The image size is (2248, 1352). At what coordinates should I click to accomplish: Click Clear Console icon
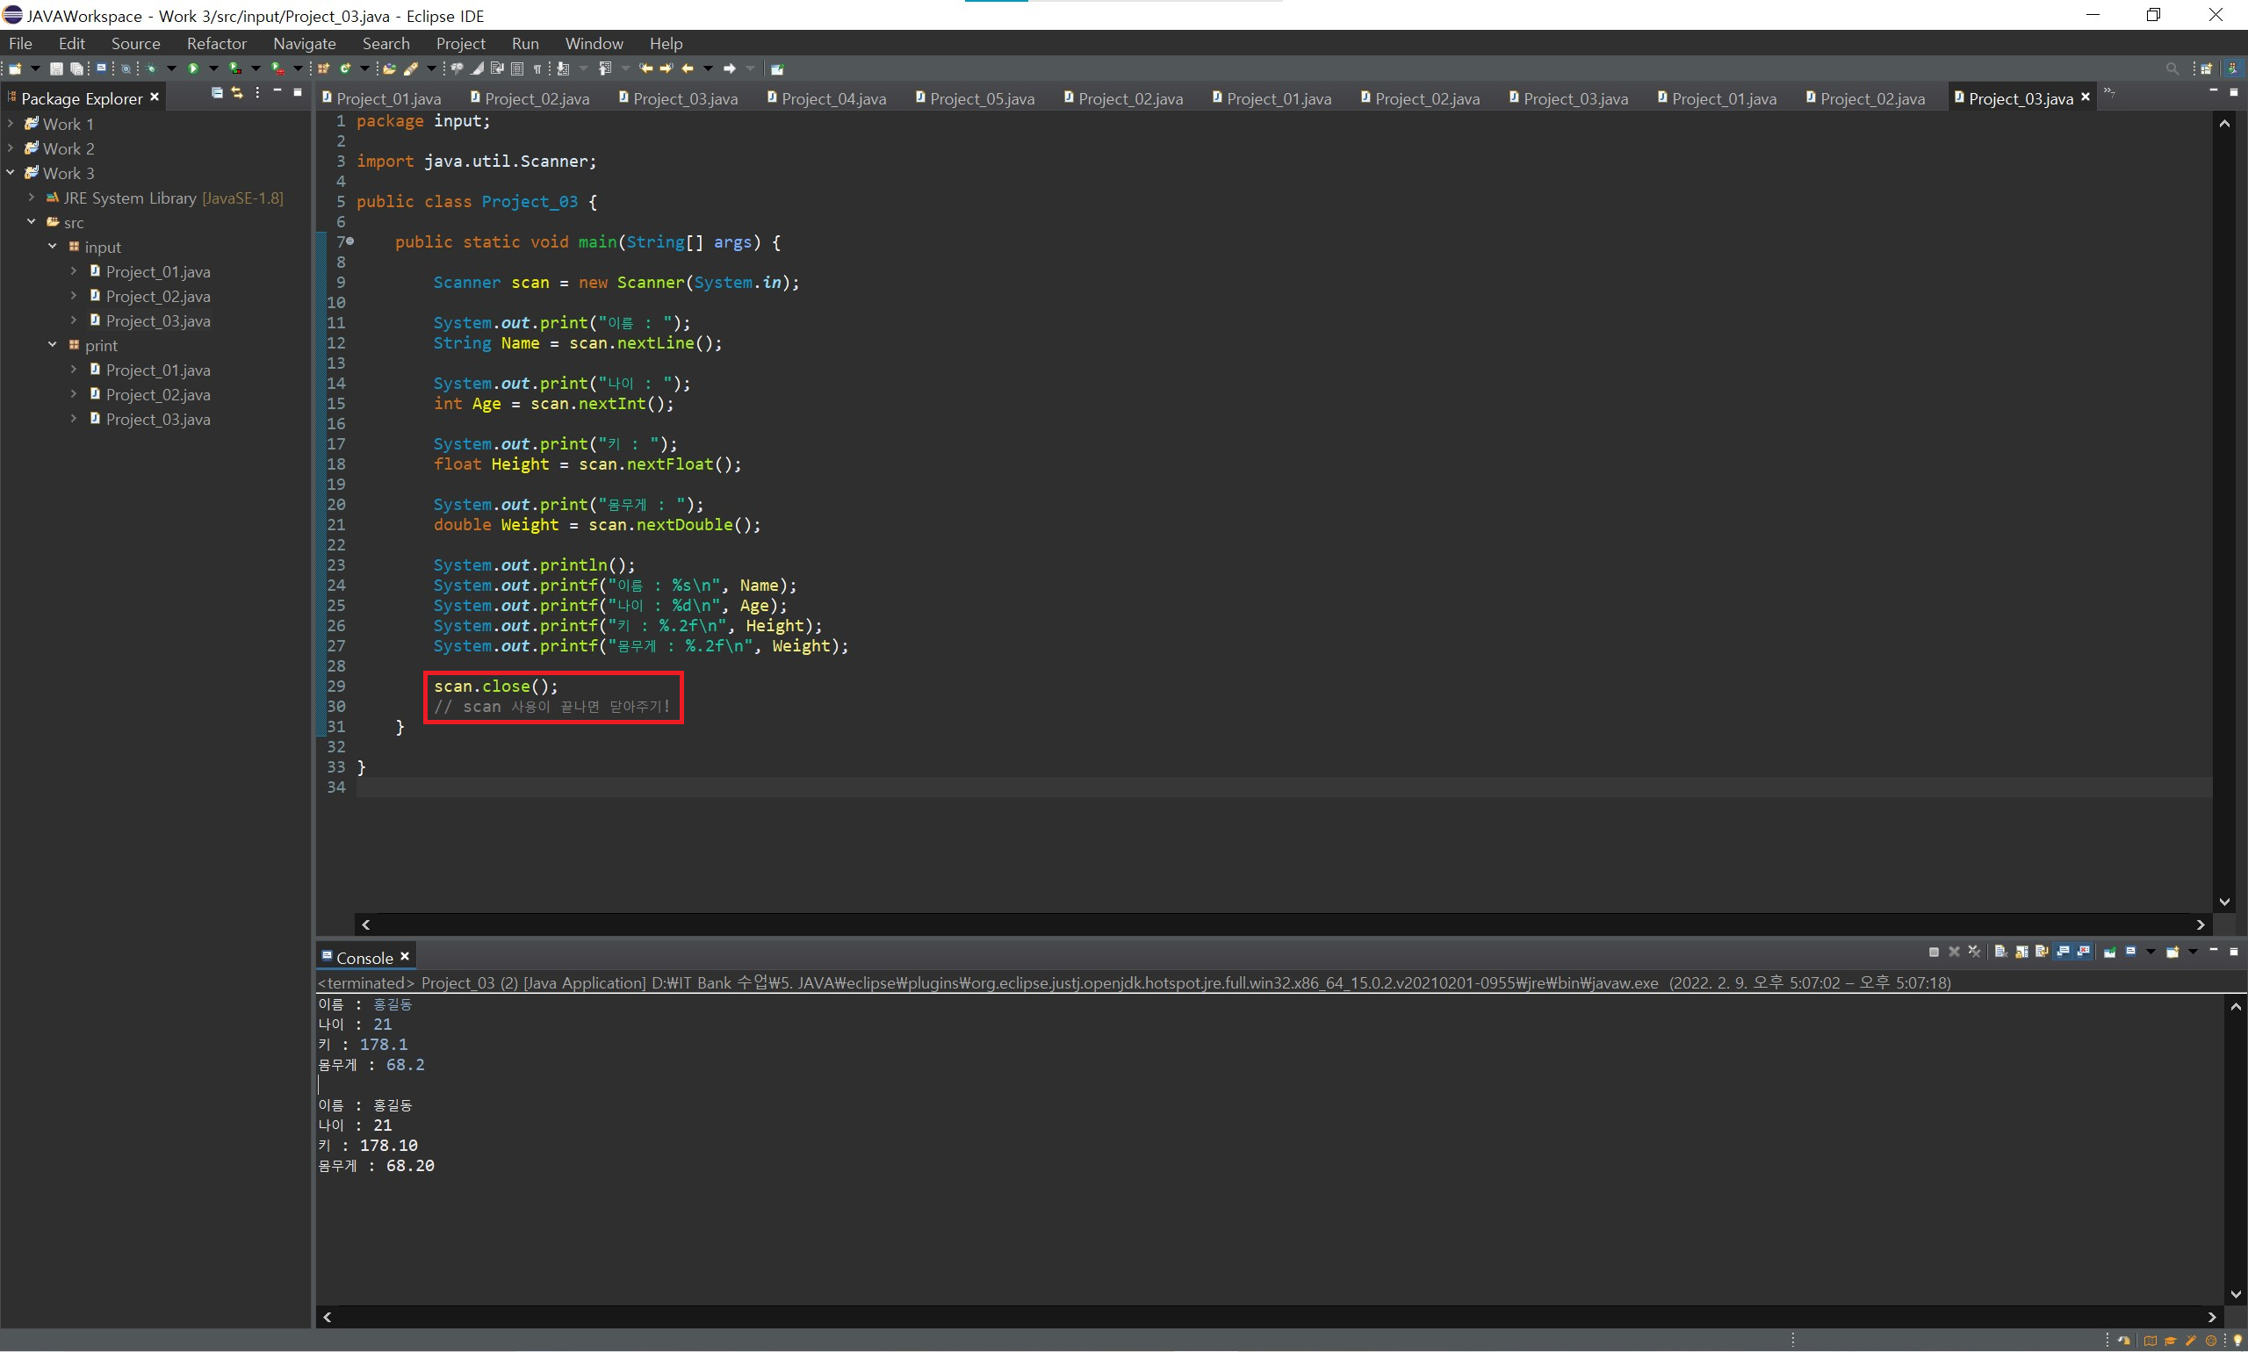click(x=2000, y=952)
